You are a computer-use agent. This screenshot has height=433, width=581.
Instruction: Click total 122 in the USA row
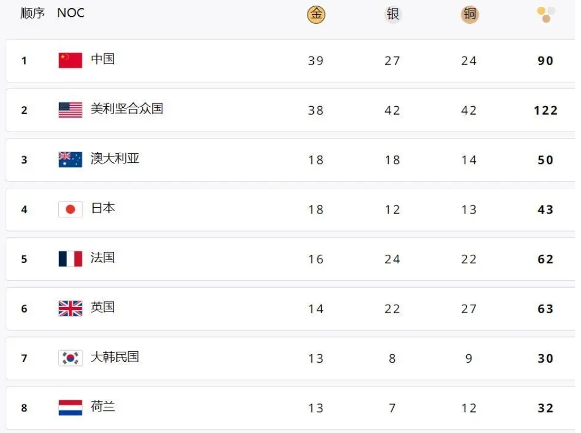pos(545,111)
